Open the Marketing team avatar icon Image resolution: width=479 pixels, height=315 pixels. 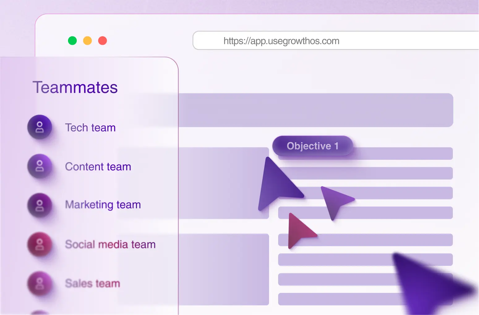pyautogui.click(x=40, y=205)
